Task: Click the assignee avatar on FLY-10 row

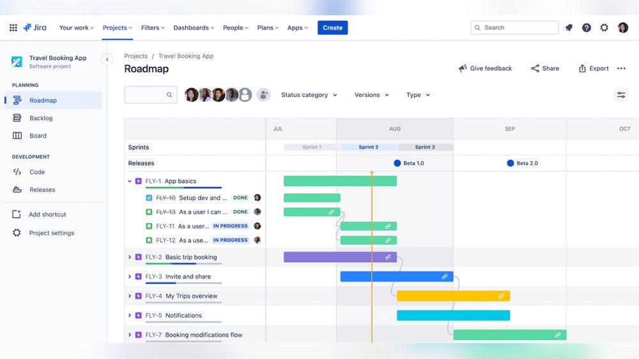Action: (x=257, y=198)
